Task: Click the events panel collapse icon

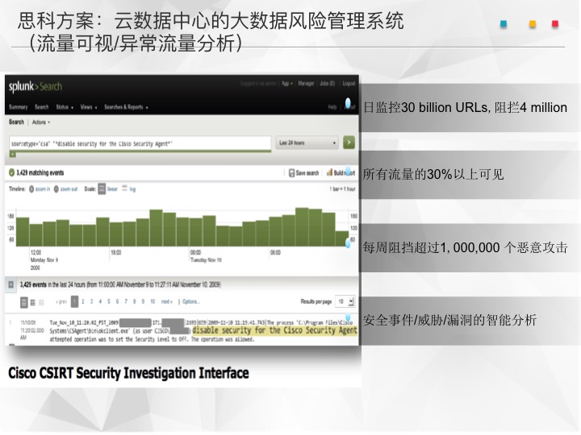Action: [10, 284]
